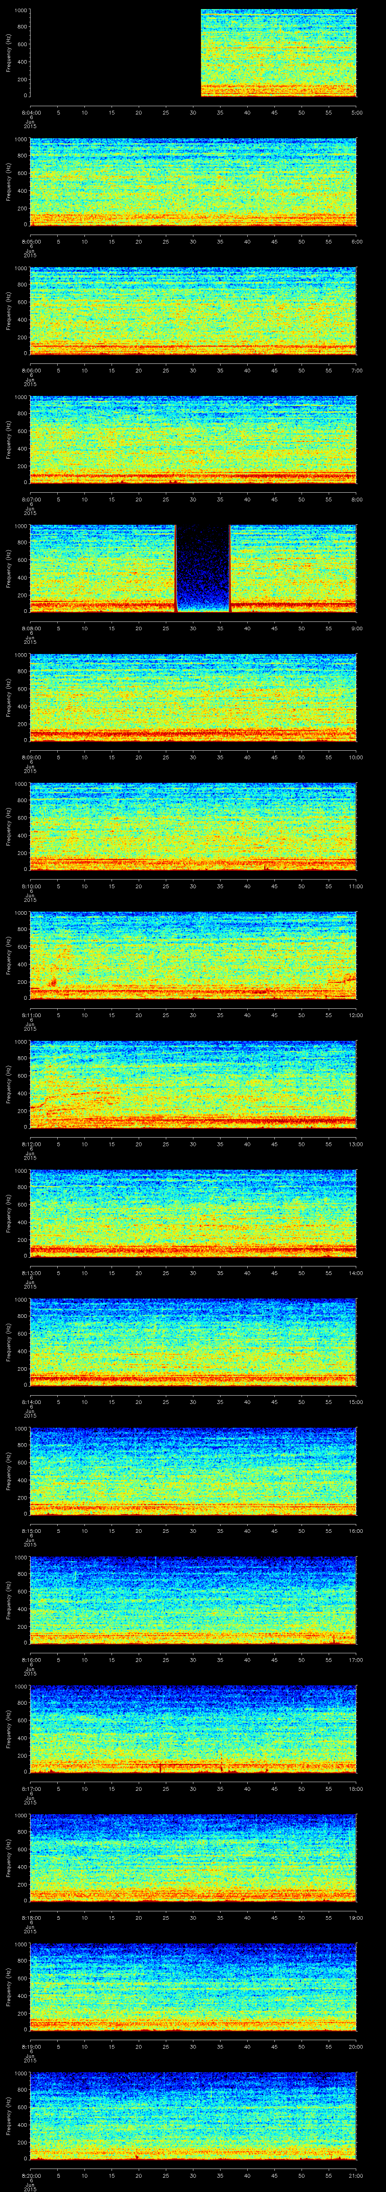Click the '21:00' end-of-axis time label
Image resolution: width=386 pixels, height=2192 pixels.
click(x=356, y=2175)
